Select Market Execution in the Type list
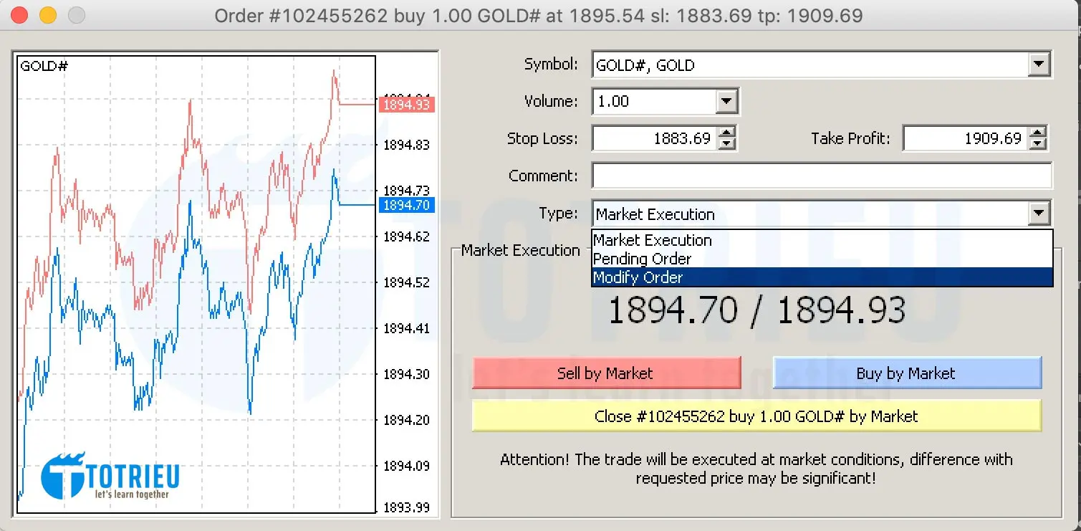 (822, 240)
